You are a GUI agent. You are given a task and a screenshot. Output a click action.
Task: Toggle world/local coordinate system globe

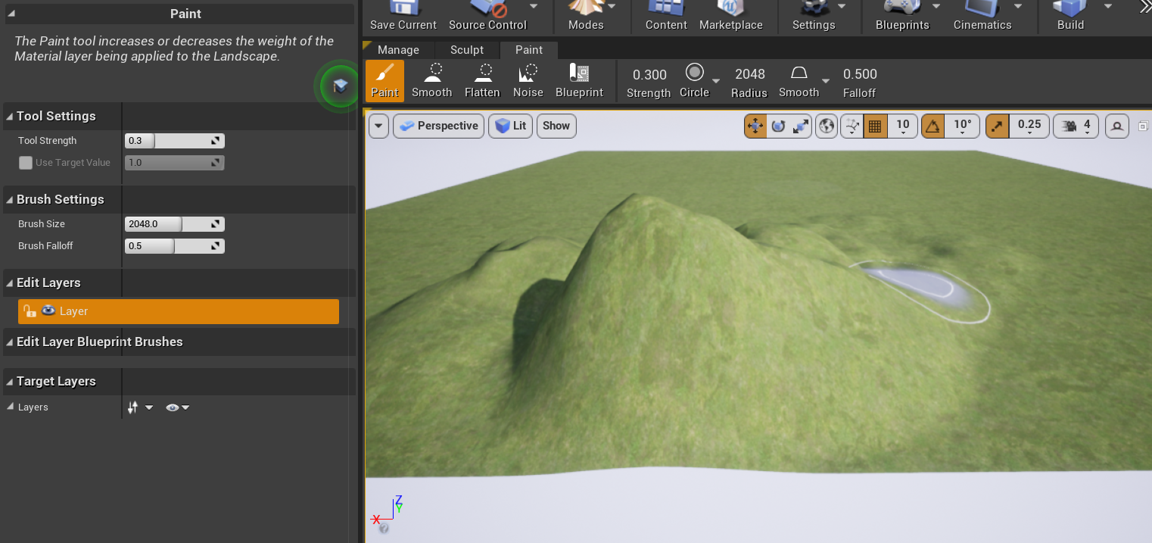pos(827,126)
